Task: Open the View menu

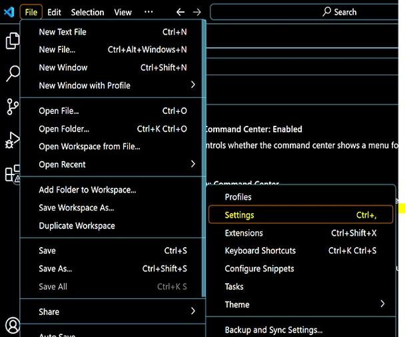Action: pyautogui.click(x=123, y=12)
